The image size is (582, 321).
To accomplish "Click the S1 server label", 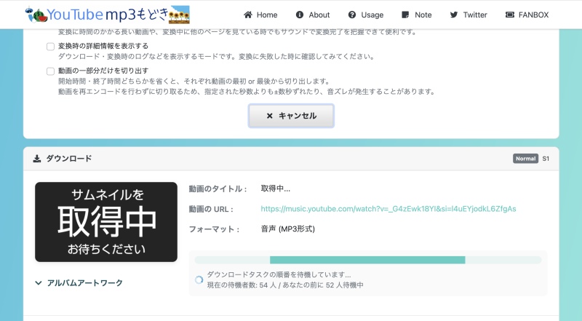I will tap(546, 159).
